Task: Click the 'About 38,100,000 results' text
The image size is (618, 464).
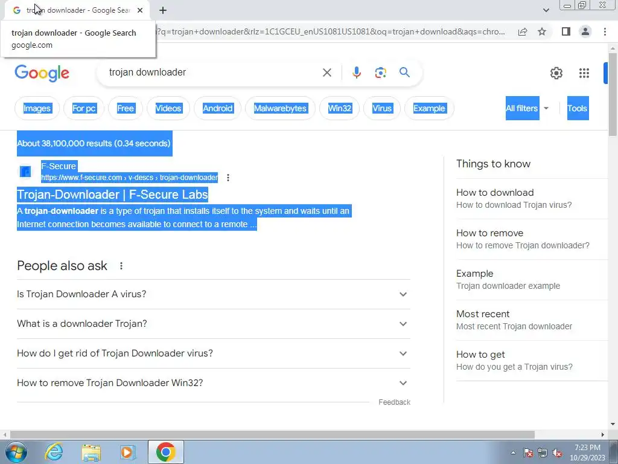Action: point(94,143)
